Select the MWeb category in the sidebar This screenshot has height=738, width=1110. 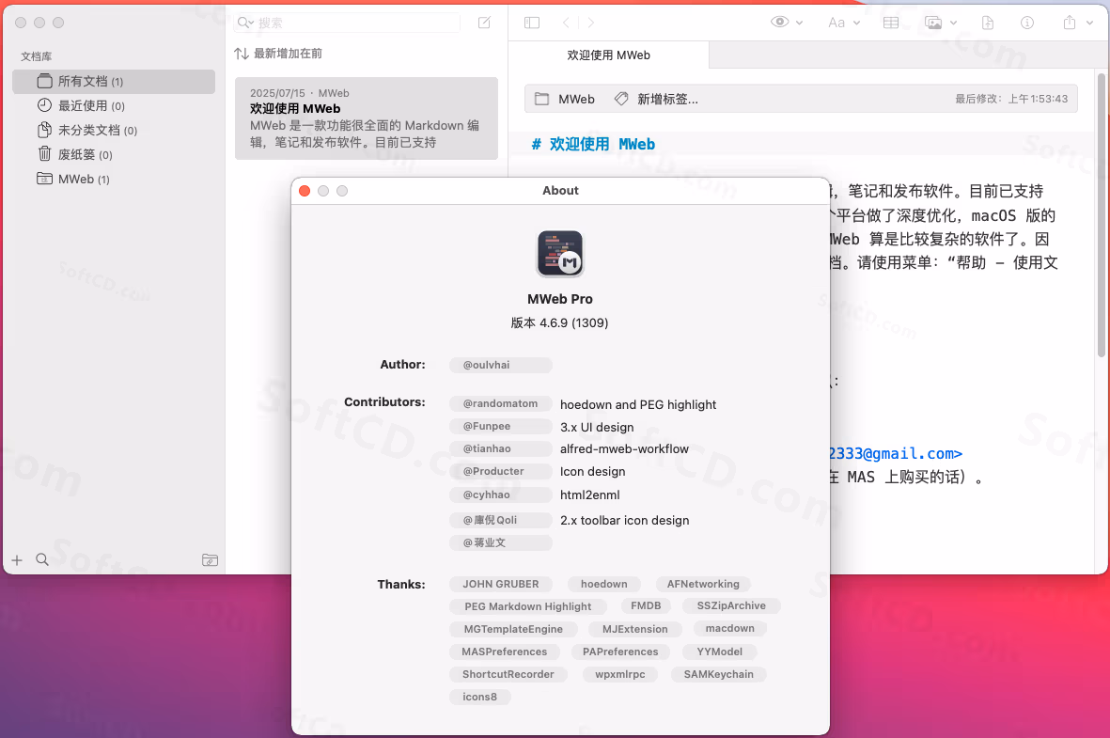coord(114,180)
